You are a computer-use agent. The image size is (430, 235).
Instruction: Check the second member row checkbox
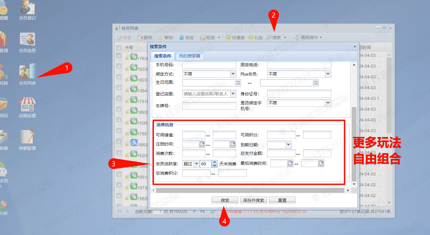(x=119, y=66)
